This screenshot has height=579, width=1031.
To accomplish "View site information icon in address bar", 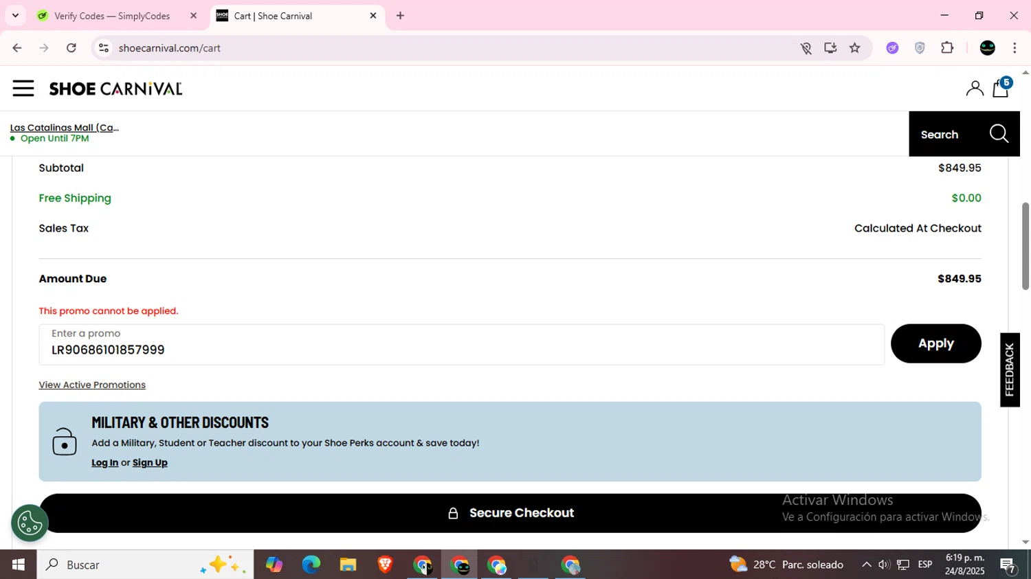I will (x=104, y=48).
